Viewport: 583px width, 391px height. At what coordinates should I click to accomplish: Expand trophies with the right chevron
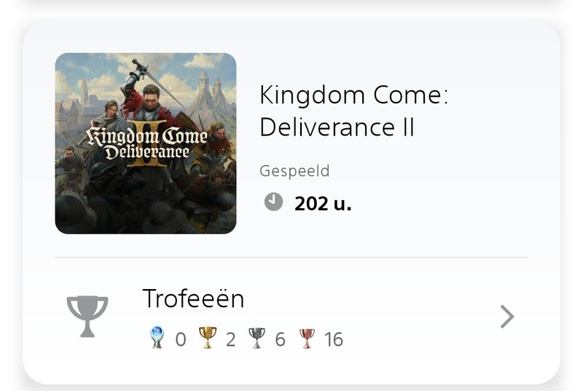[x=507, y=317]
